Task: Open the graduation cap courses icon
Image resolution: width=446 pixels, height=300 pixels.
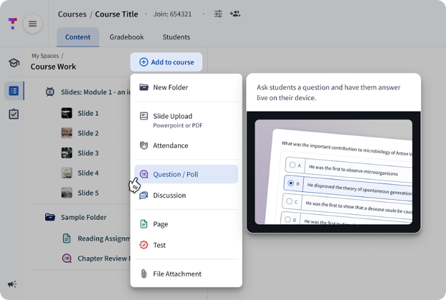Action: 14,63
